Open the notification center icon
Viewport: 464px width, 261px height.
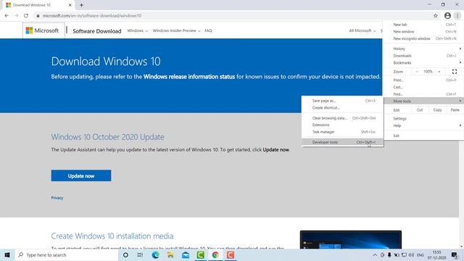pyautogui.click(x=455, y=254)
